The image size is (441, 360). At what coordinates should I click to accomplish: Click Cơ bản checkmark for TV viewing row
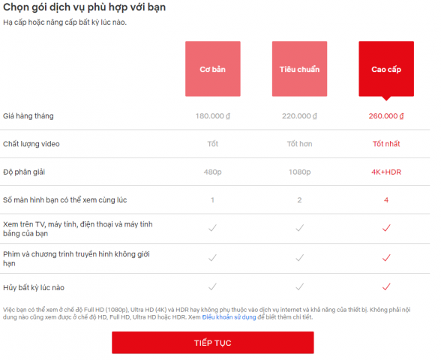(x=213, y=228)
